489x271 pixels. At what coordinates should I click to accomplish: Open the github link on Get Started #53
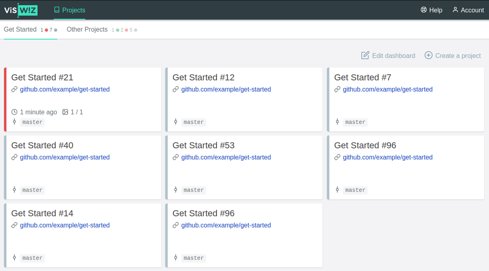coord(226,157)
